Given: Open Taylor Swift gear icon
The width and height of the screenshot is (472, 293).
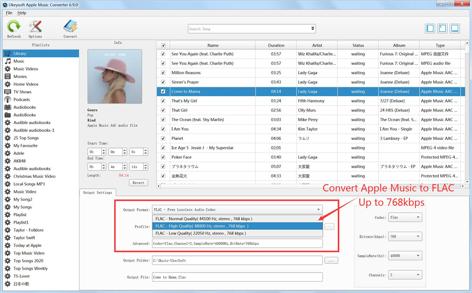Looking at the screenshot, I should 8,238.
